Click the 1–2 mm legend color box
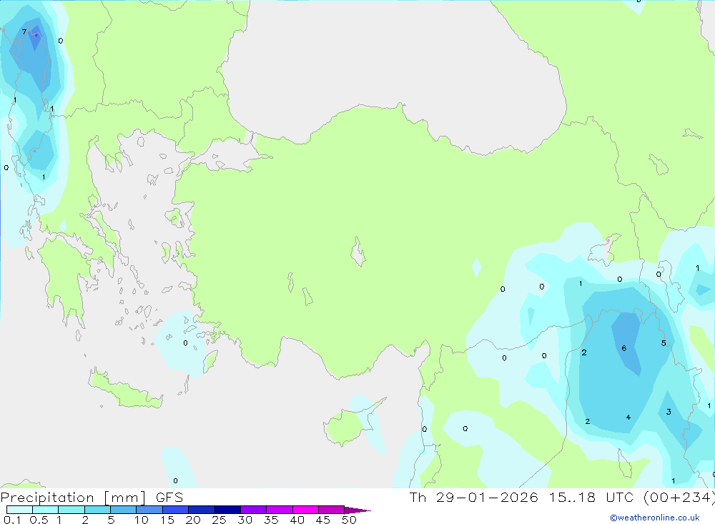The image size is (715, 524). pyautogui.click(x=71, y=510)
